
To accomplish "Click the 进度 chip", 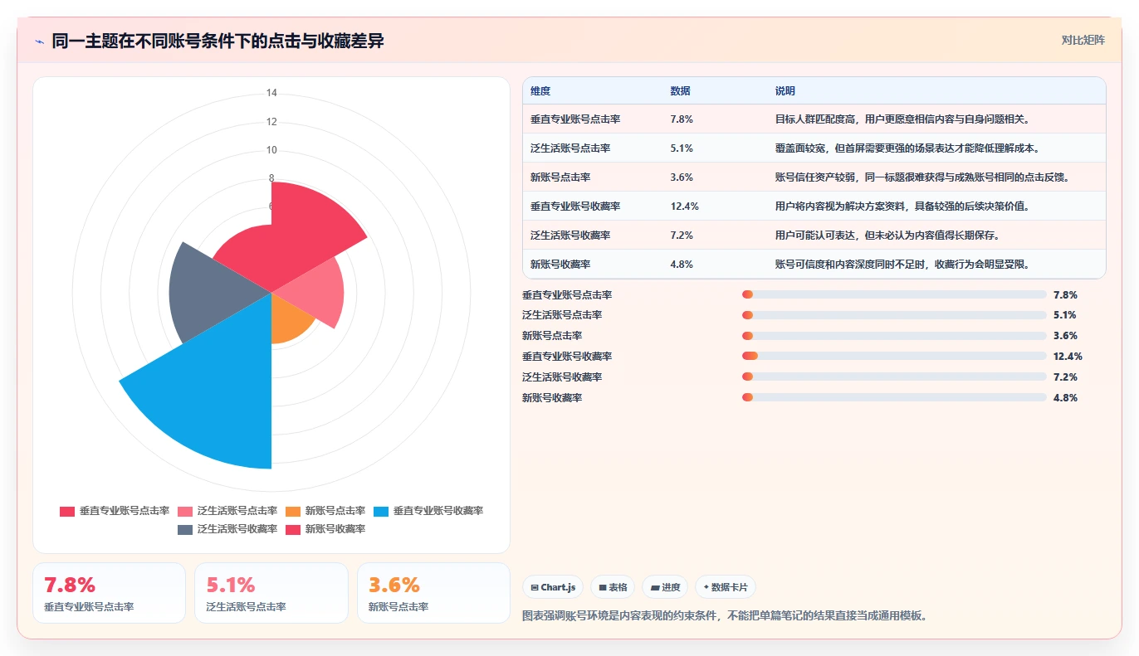I will [x=665, y=587].
